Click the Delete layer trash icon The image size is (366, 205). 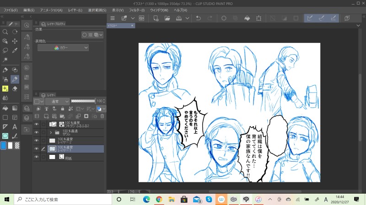coord(102,116)
